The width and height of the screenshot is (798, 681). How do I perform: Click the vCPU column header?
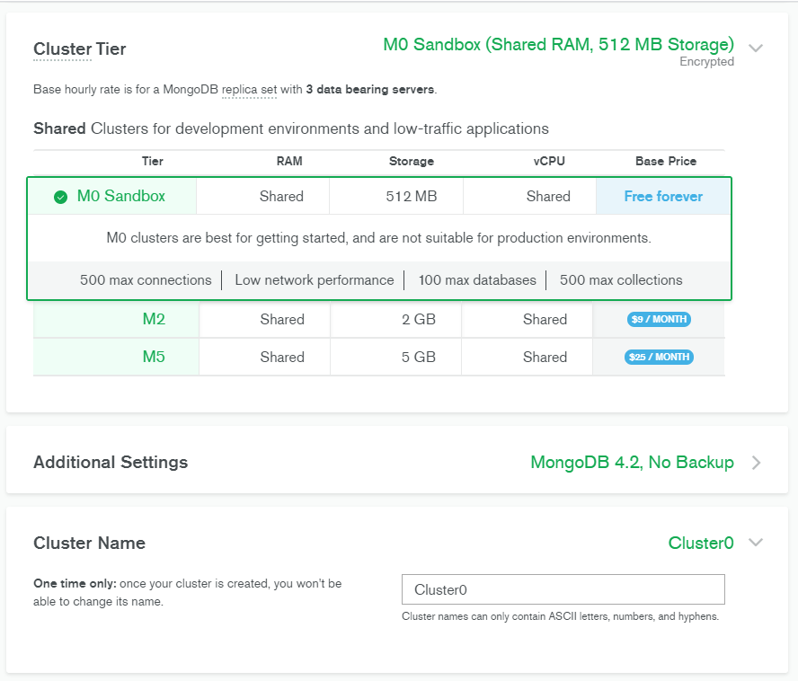[x=549, y=162]
